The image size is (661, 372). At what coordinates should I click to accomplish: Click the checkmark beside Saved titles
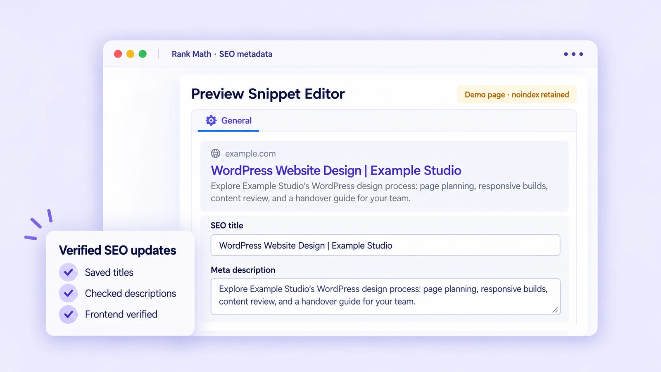[x=69, y=272]
